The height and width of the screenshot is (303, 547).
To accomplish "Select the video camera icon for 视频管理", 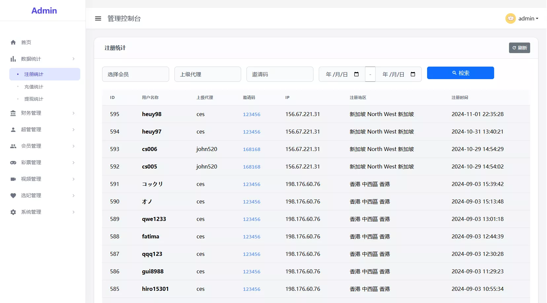I will [x=13, y=179].
